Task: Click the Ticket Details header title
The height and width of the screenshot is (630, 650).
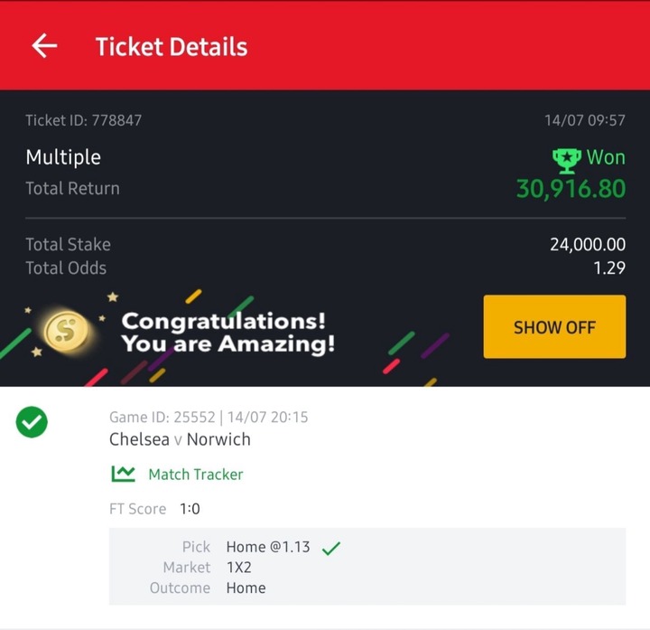Action: click(x=172, y=46)
